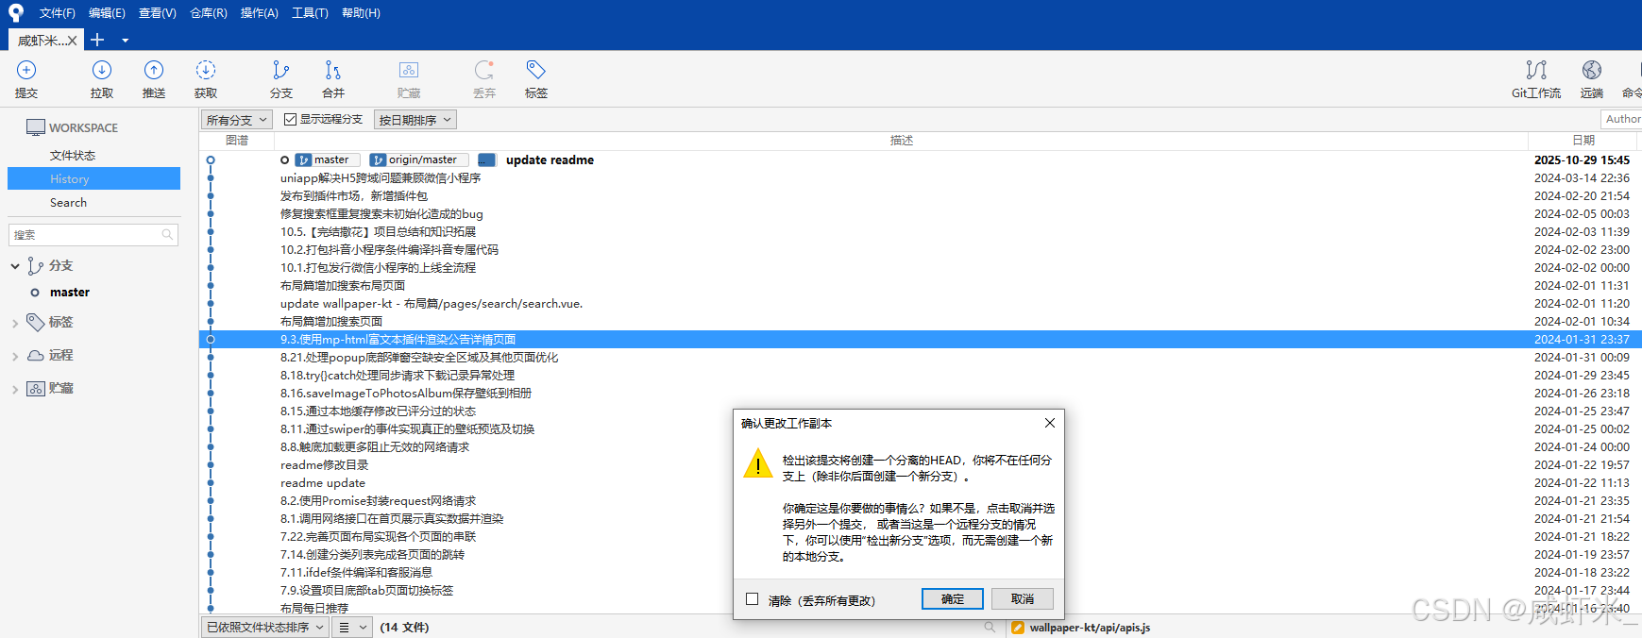Image resolution: width=1642 pixels, height=638 pixels.
Task: Select commit 'readme修改目录'
Action: 466,464
